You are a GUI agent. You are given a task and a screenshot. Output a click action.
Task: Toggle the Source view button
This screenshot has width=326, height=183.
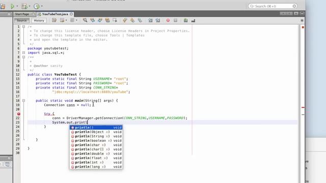click(x=22, y=20)
